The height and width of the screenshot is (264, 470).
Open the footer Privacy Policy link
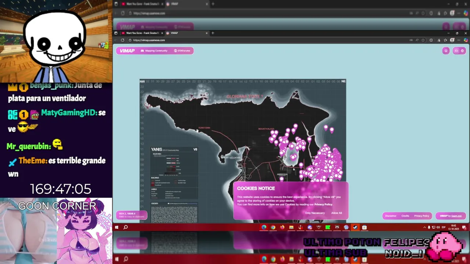(x=422, y=216)
